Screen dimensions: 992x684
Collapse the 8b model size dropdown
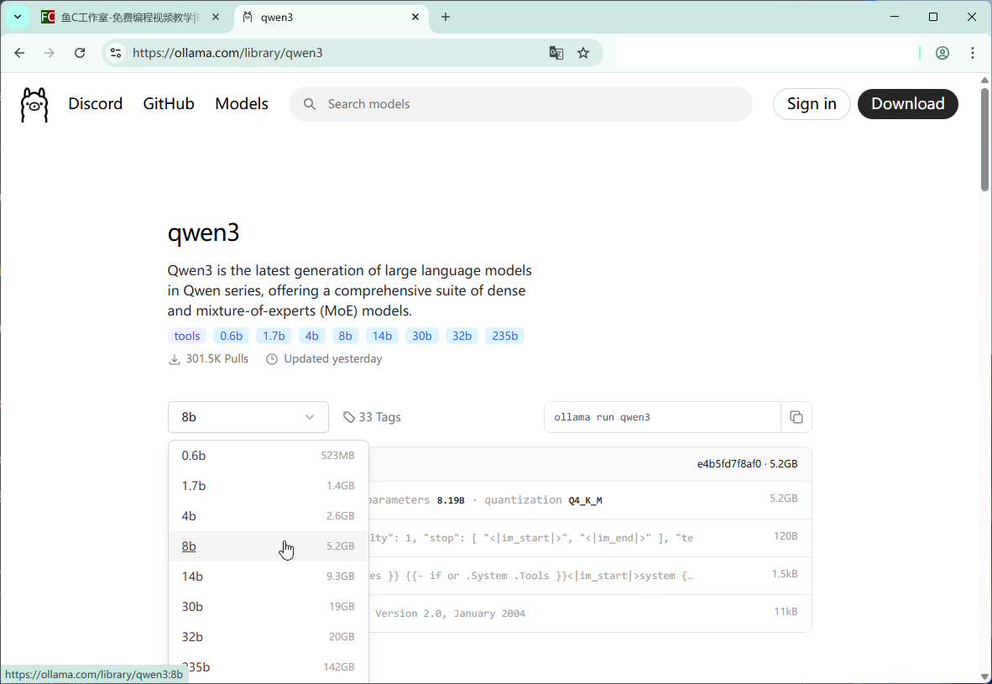pyautogui.click(x=248, y=417)
